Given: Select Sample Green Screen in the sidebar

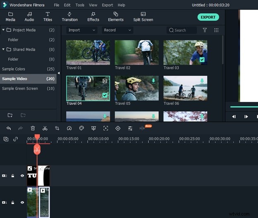Looking at the screenshot, I should (20, 89).
